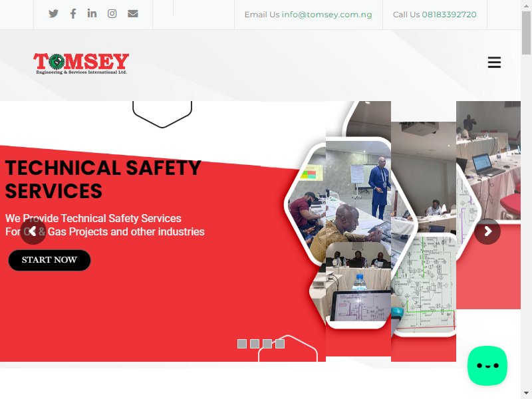
Task: Click the envelope mail icon
Action: point(132,13)
